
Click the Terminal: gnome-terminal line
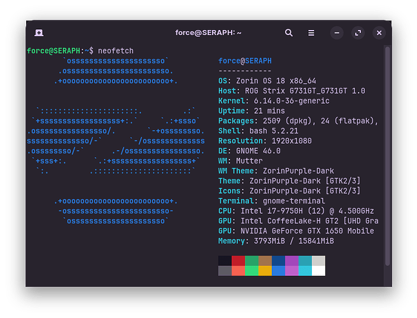point(272,201)
